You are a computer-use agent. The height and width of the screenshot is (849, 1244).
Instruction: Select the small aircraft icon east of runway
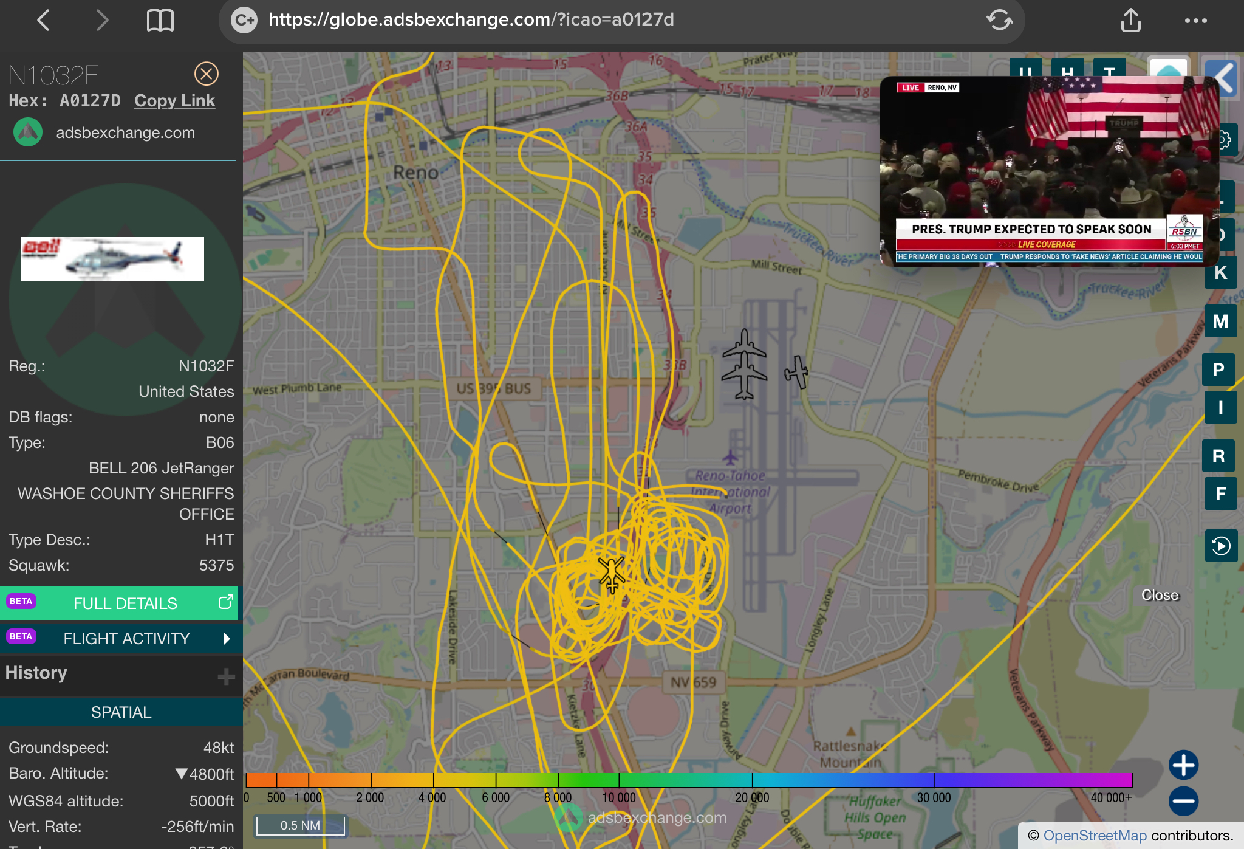pos(796,371)
